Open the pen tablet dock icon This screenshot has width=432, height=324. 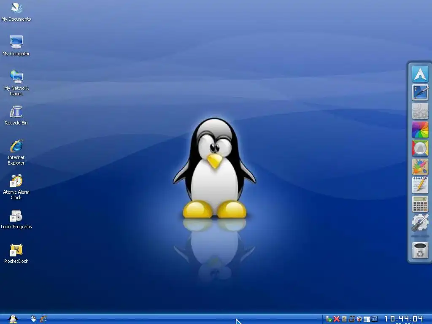click(x=420, y=92)
